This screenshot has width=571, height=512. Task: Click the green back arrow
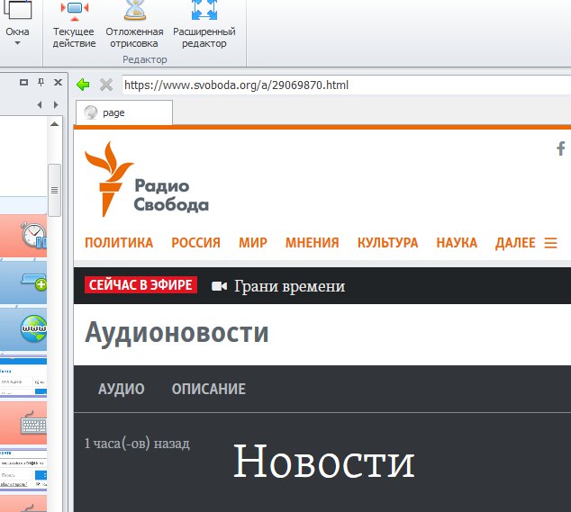[83, 85]
